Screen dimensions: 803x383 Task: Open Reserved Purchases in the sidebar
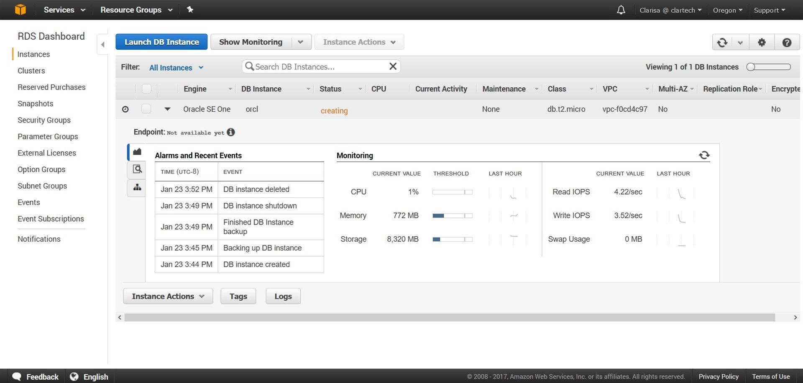pyautogui.click(x=51, y=87)
